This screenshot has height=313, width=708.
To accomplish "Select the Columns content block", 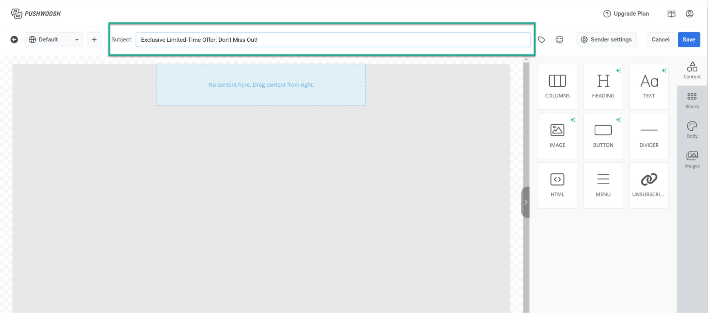I will [557, 86].
